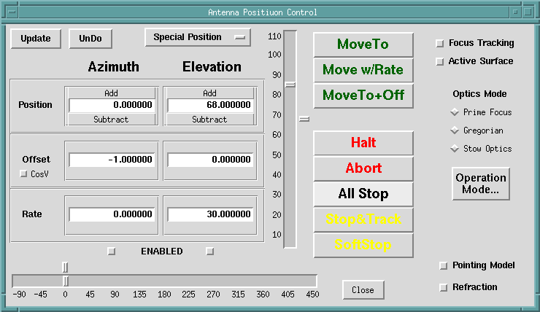Viewport: 540px width, 312px height.
Task: Select Prime Focus optics mode
Action: (455, 112)
